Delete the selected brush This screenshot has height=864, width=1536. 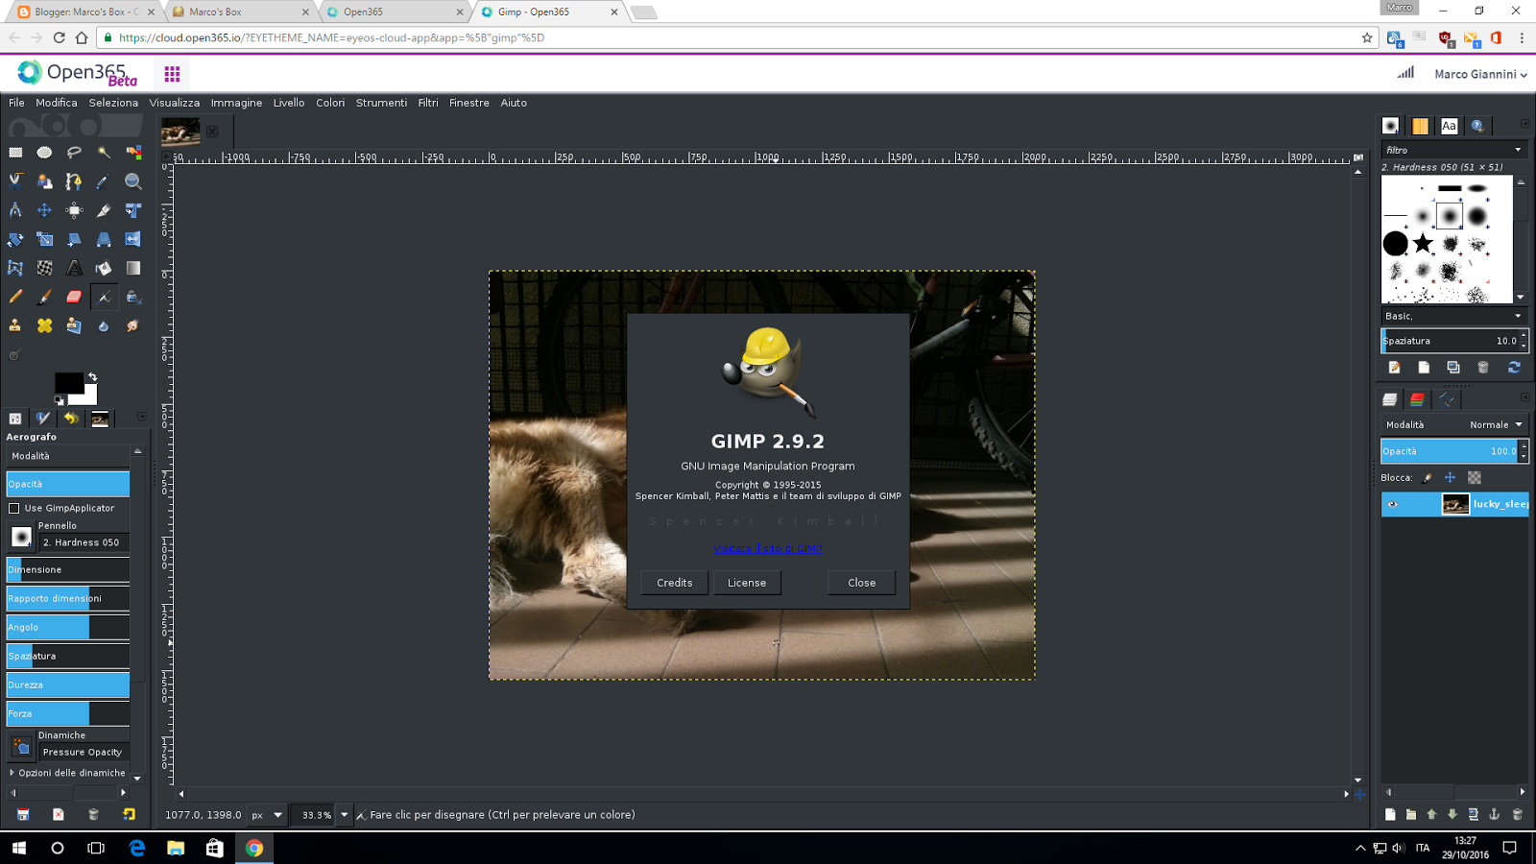pos(1483,368)
